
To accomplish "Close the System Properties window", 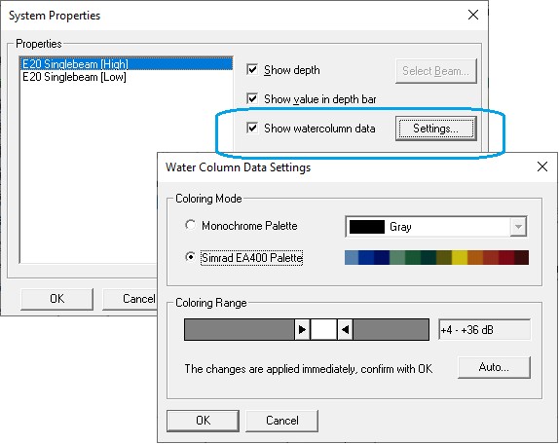I will pyautogui.click(x=473, y=15).
